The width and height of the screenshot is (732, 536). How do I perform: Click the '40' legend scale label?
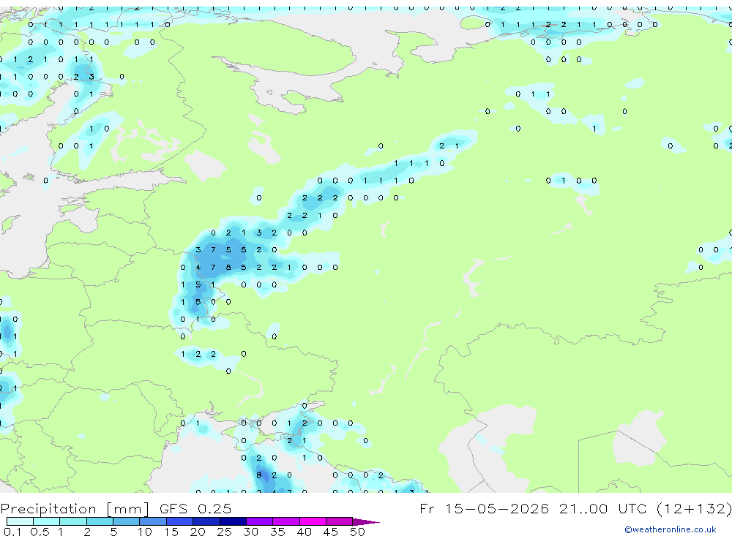[x=304, y=532]
